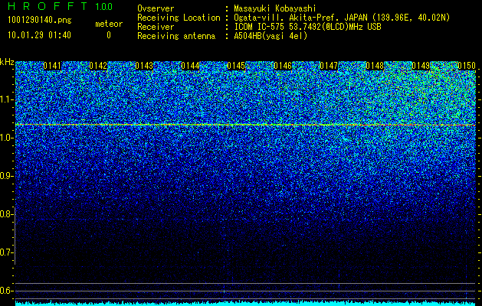Select the 0148 time marker
482x306 pixels.
coord(375,66)
